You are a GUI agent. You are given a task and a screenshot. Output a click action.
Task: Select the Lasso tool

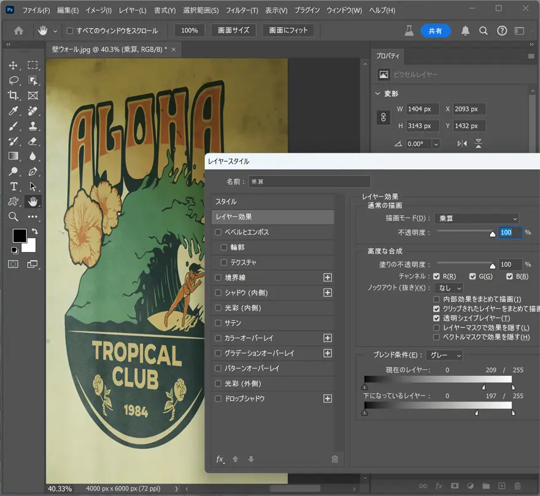[x=13, y=81]
